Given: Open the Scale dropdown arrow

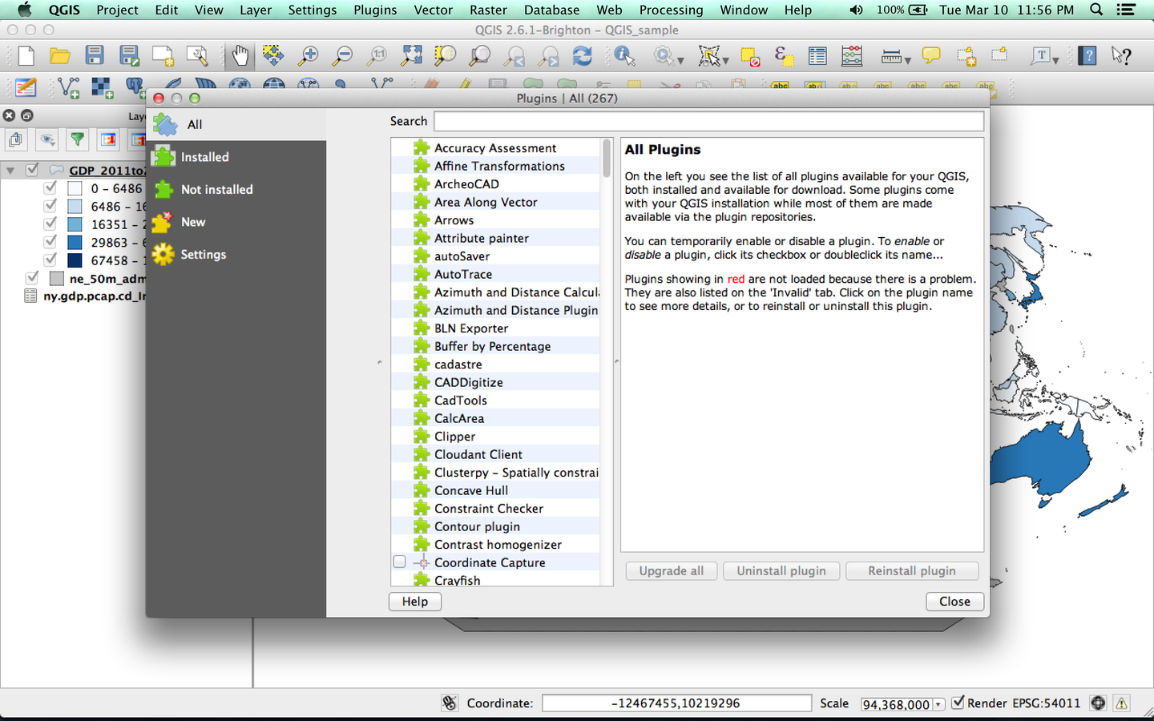Looking at the screenshot, I should [938, 704].
